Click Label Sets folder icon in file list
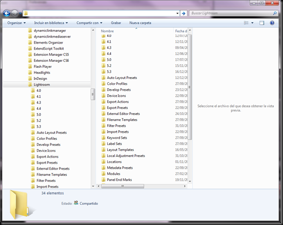The image size is (283, 225). tap(104, 143)
